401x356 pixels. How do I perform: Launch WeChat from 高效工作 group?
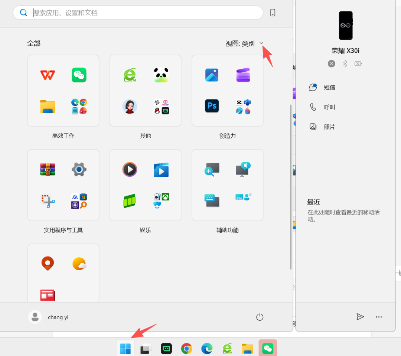(x=79, y=75)
